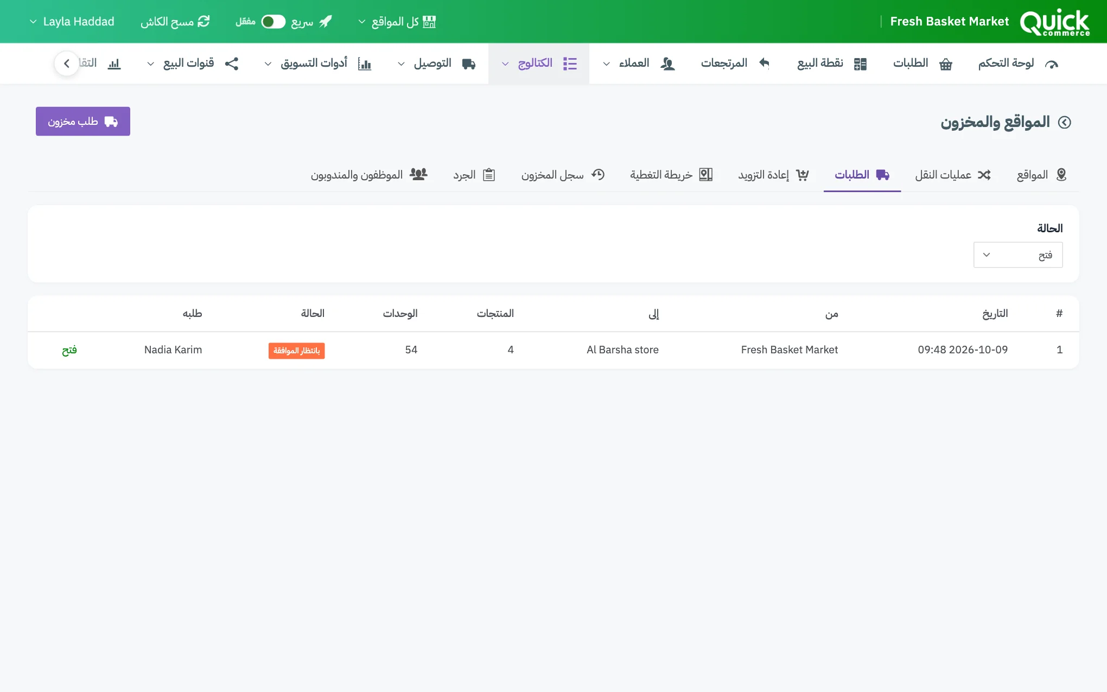Image resolution: width=1107 pixels, height=692 pixels.
Task: Click the Fresh Basket Market source cell in the table
Action: pyautogui.click(x=790, y=350)
